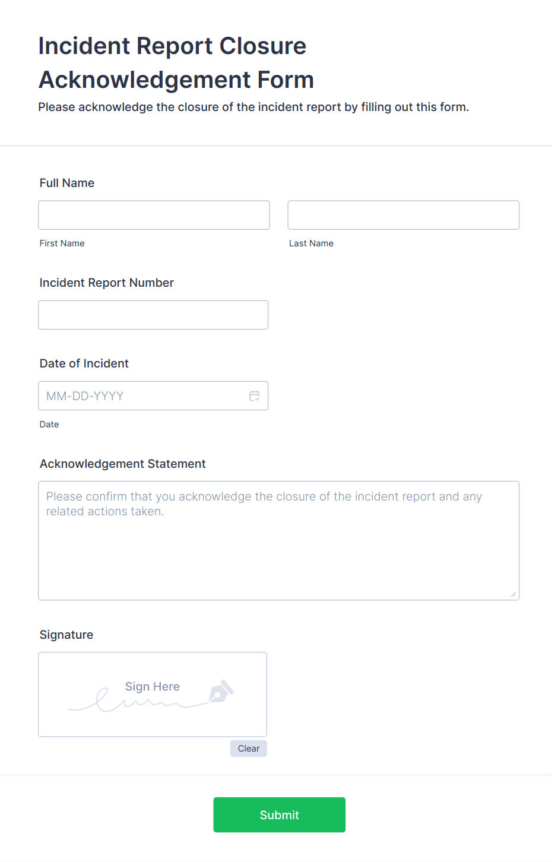The height and width of the screenshot is (862, 552).
Task: Click the Signature section label
Action: pos(66,635)
